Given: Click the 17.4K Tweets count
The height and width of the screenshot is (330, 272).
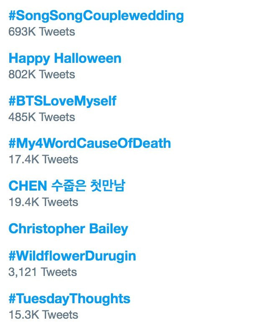Looking at the screenshot, I should pyautogui.click(x=43, y=160).
